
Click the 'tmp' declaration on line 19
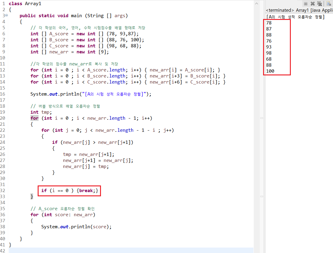(x=45, y=112)
